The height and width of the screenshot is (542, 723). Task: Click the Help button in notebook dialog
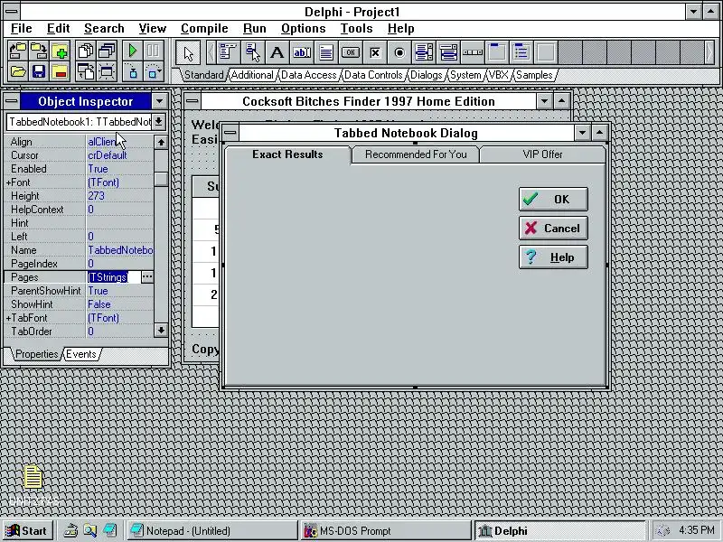(553, 257)
